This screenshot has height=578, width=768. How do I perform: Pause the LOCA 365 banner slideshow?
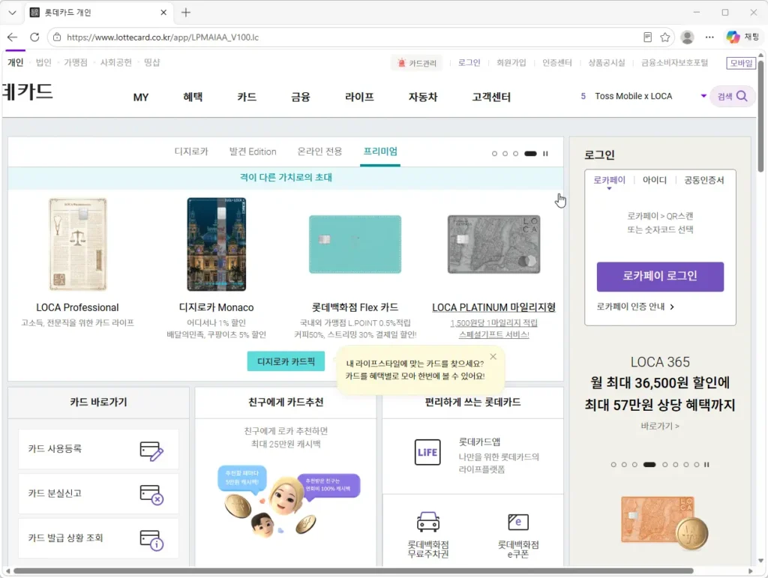pyautogui.click(x=706, y=465)
